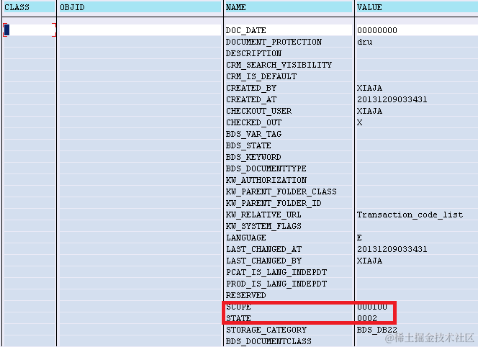
Task: Select the E value in LANGUAGE row
Action: [x=417, y=238]
